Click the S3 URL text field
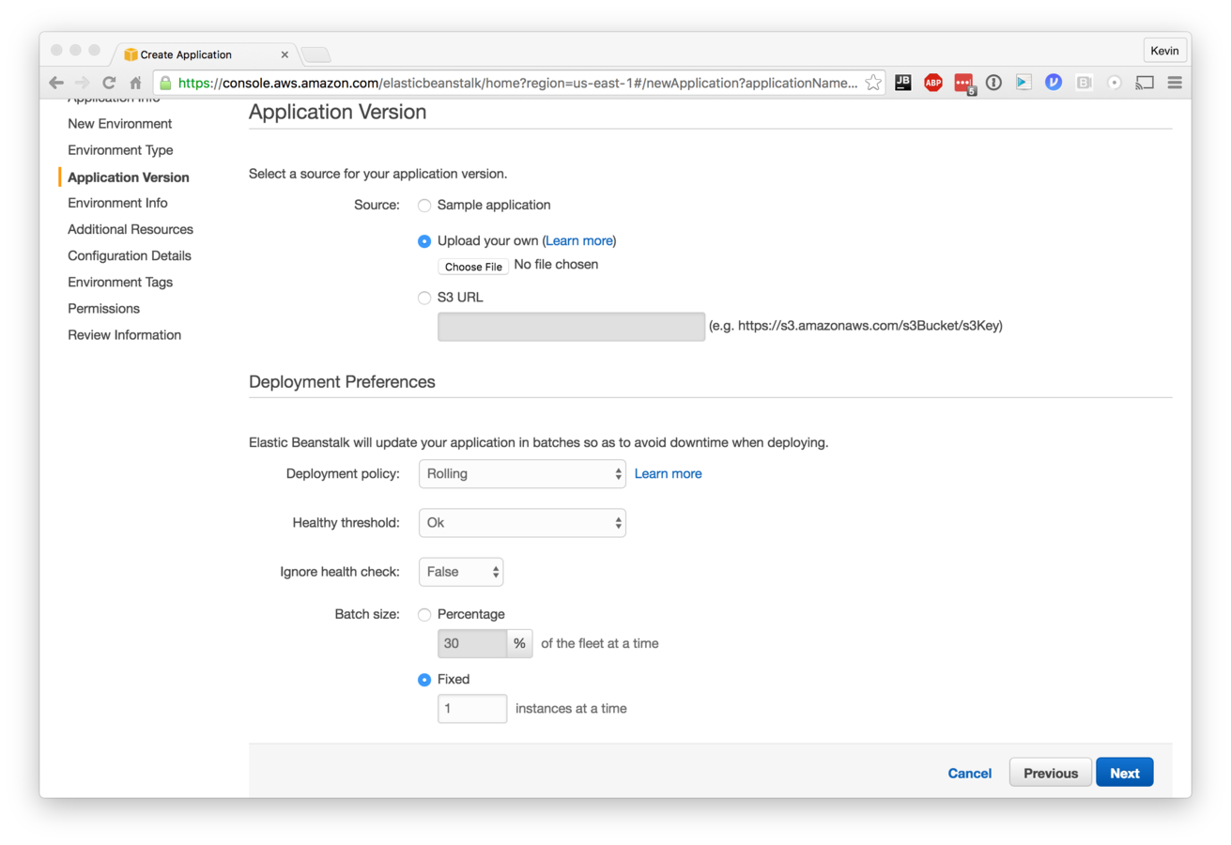 click(x=571, y=327)
